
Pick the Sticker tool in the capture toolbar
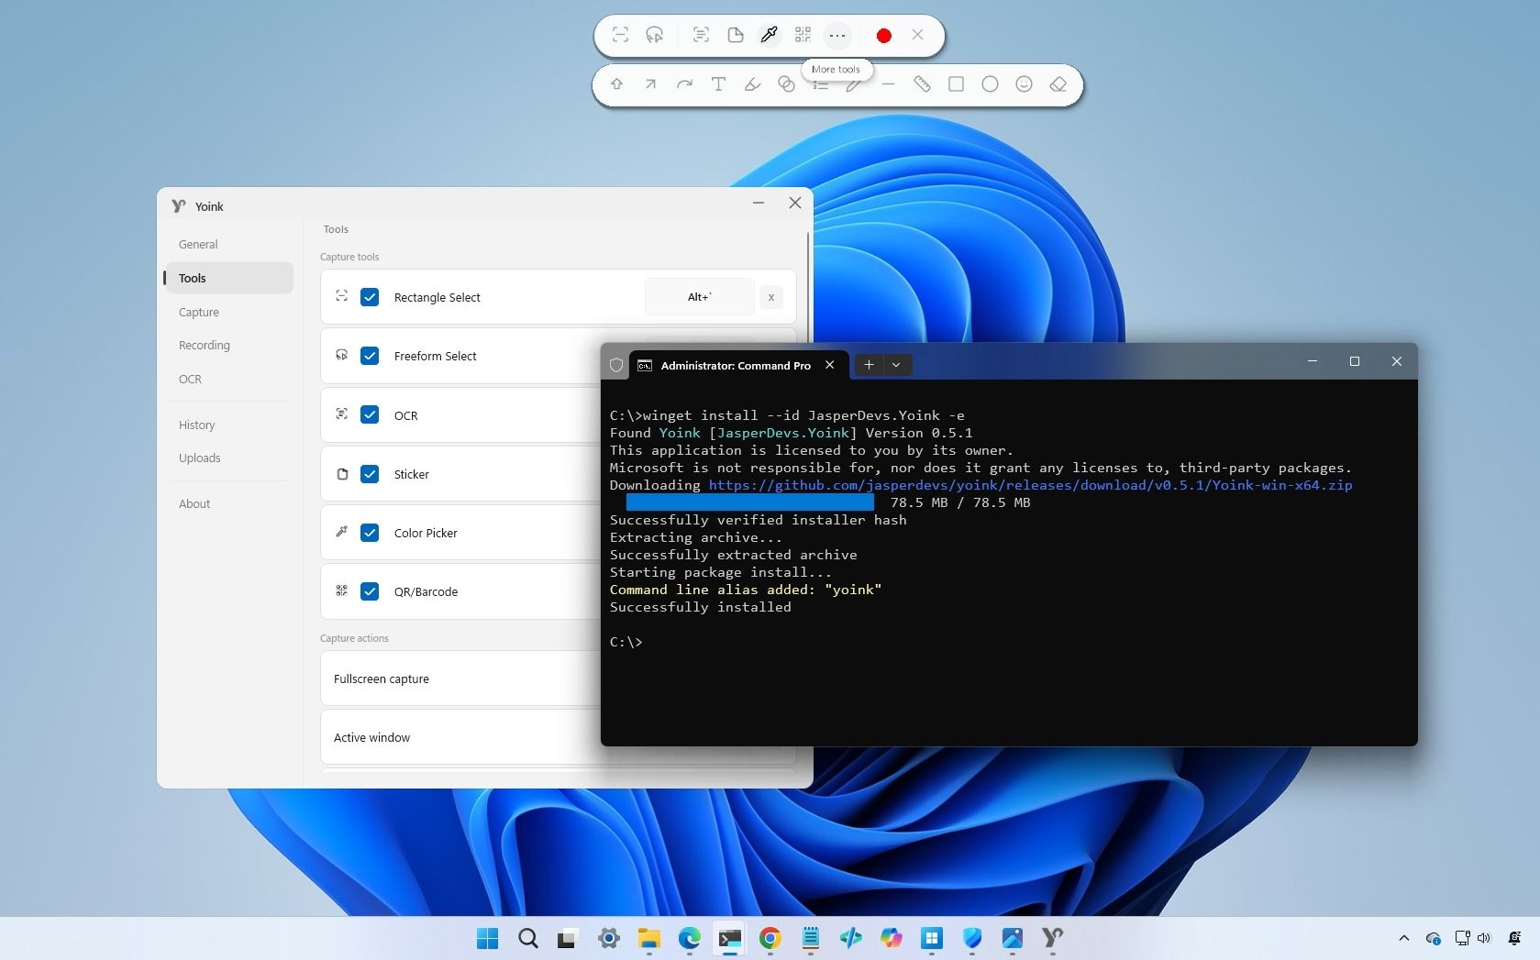(735, 35)
